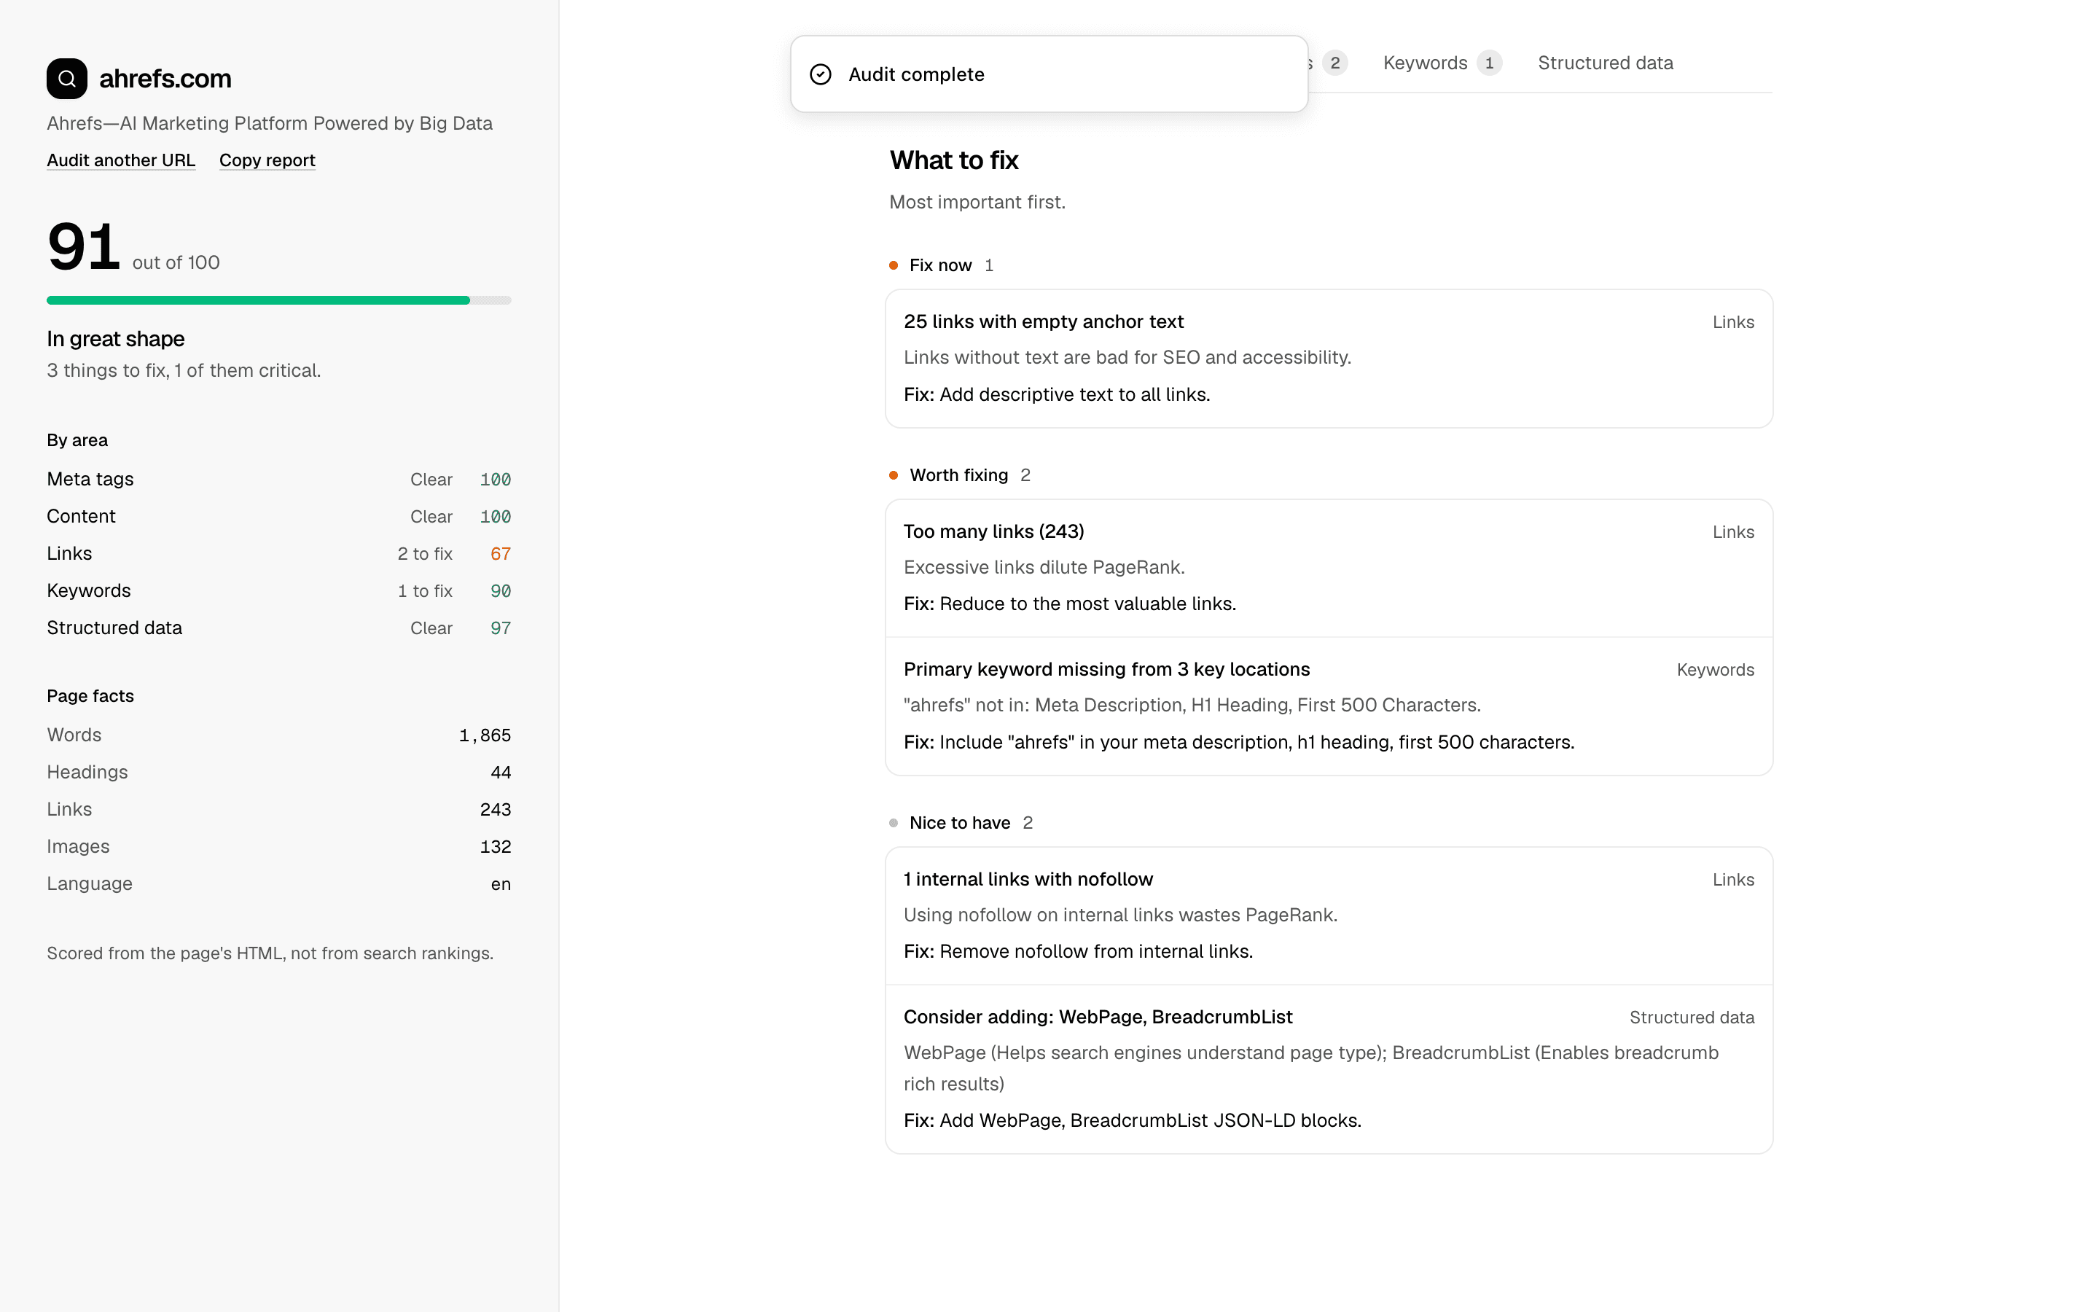The width and height of the screenshot is (2099, 1312).
Task: Select the Meta tags area row
Action: [278, 479]
